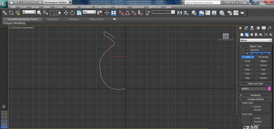Screen dimensions: 274x129
Task: Open the All selection filter dropdown
Action: coord(29,12)
